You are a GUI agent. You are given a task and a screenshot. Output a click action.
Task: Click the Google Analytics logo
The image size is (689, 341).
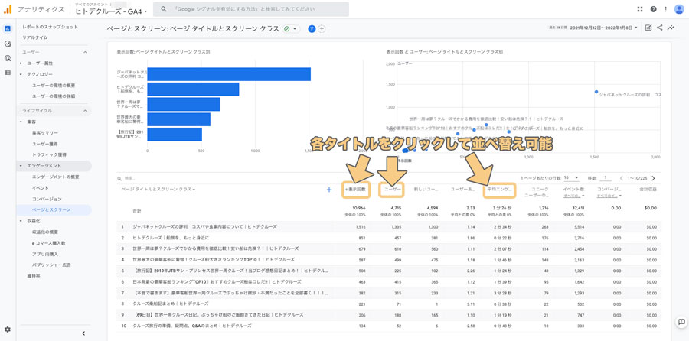pyautogui.click(x=8, y=9)
